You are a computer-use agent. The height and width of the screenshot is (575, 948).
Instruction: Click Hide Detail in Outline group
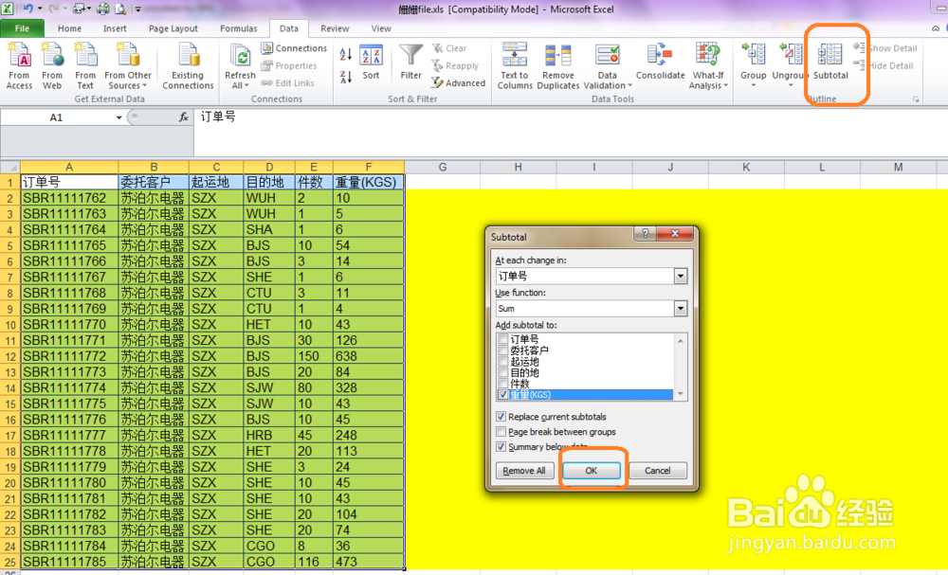[x=885, y=65]
